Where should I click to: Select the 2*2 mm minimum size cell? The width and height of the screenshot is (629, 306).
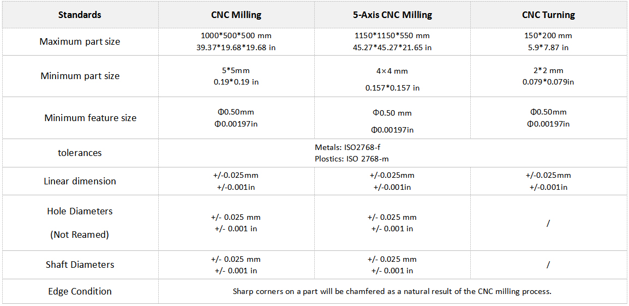coord(548,70)
